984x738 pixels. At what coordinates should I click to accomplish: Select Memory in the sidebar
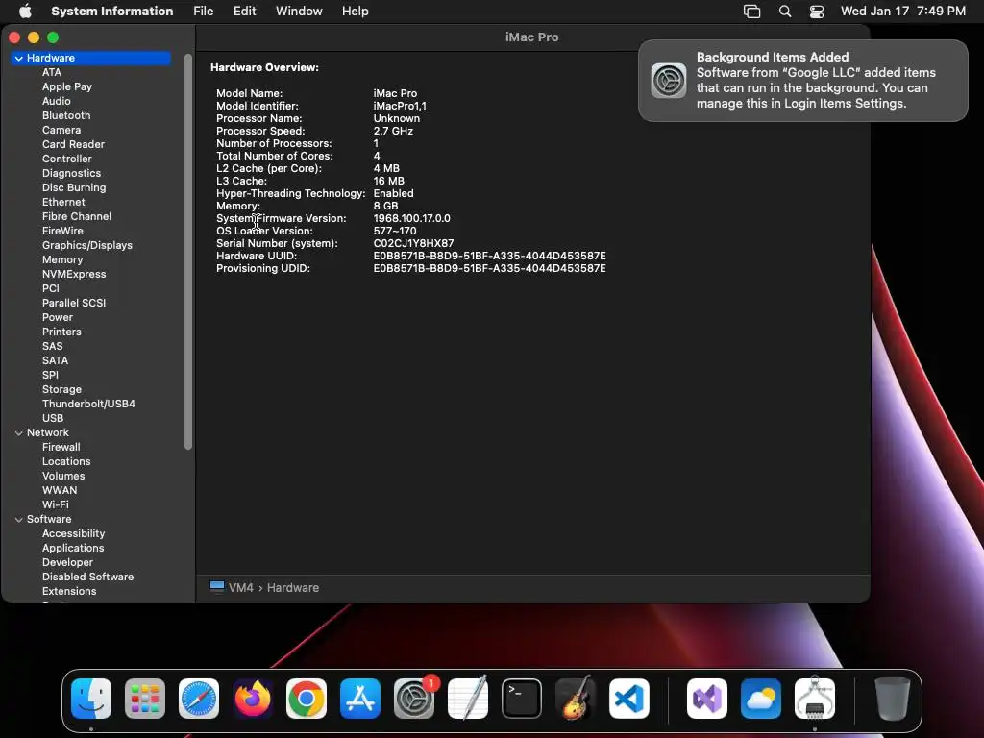[62, 259]
